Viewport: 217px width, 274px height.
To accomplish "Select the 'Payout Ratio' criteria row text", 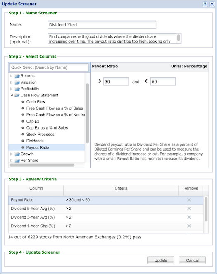I will click(x=22, y=200).
